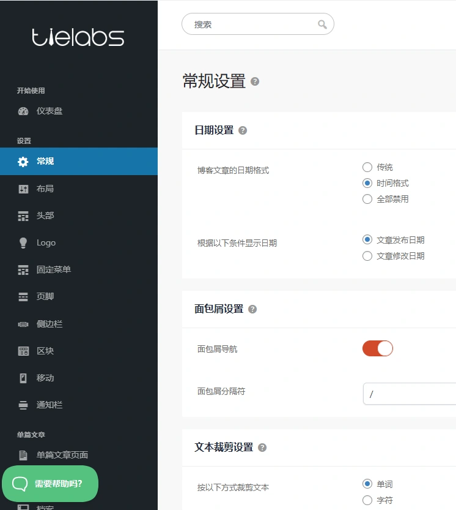
Task: Click the sidebar icon beside 侧边栏
Action: tap(23, 324)
